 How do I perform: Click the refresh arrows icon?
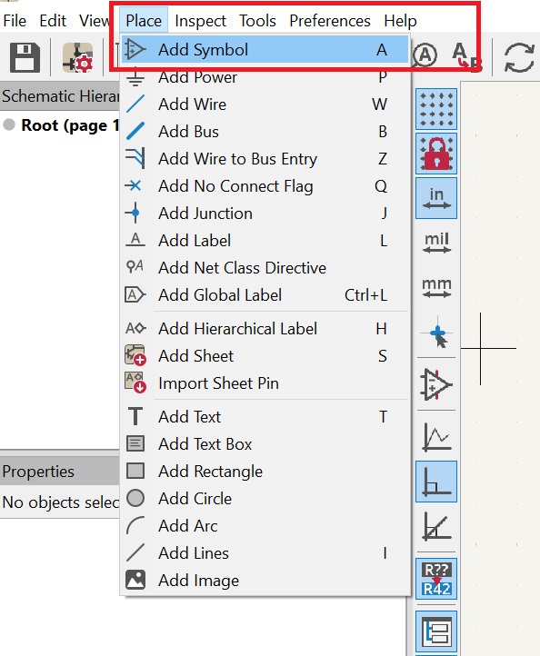[x=519, y=58]
